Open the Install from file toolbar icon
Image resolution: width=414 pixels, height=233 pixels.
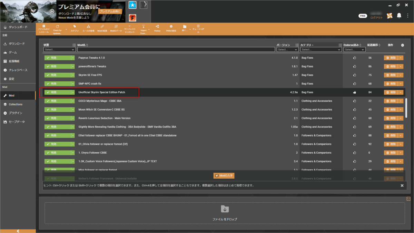[44, 26]
